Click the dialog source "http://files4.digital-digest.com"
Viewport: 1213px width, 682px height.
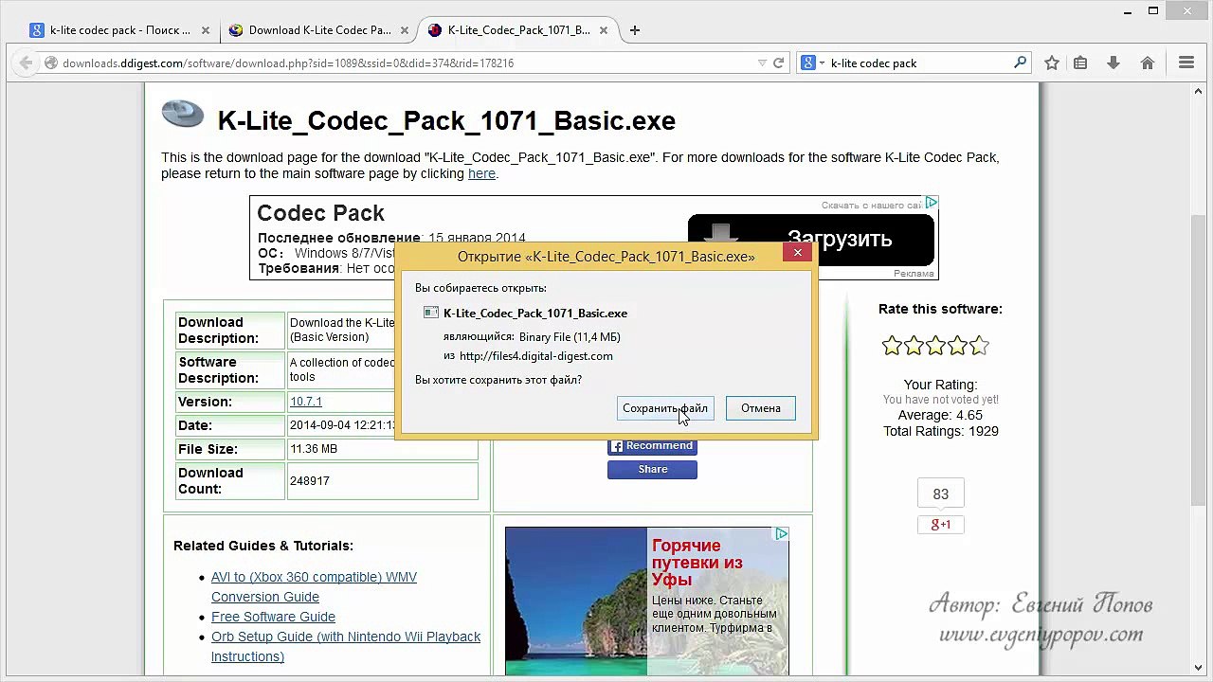[x=535, y=356]
